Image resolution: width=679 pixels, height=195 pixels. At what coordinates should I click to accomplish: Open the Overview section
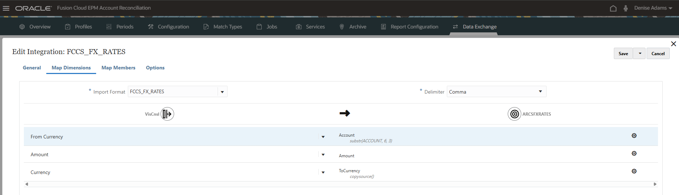pos(35,27)
